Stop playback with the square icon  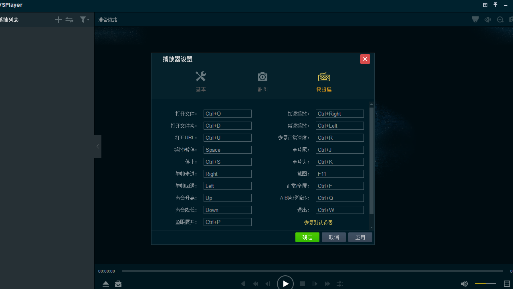click(303, 284)
